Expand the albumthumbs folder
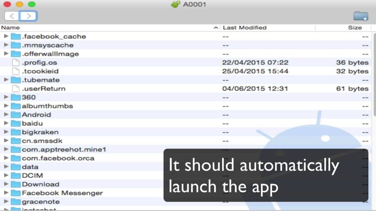The image size is (376, 211). point(6,105)
